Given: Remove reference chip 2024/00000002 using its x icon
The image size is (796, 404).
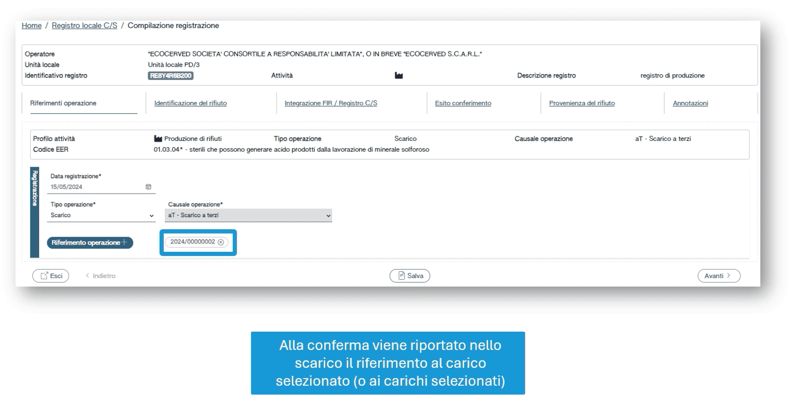Looking at the screenshot, I should [221, 242].
